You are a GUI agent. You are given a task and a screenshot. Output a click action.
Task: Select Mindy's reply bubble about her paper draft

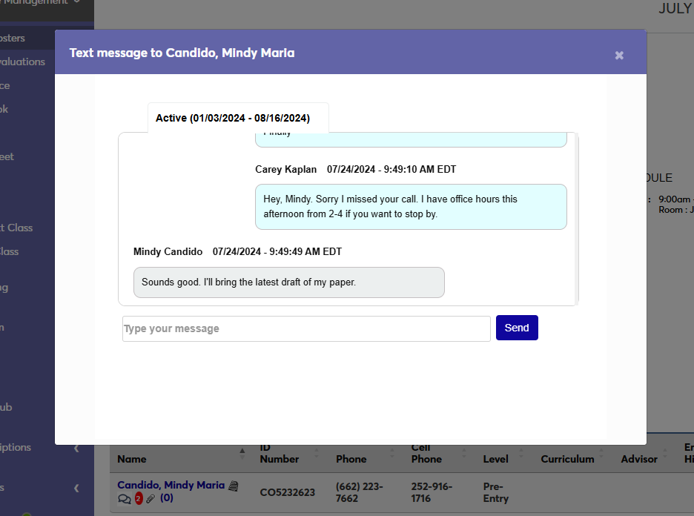[288, 282]
